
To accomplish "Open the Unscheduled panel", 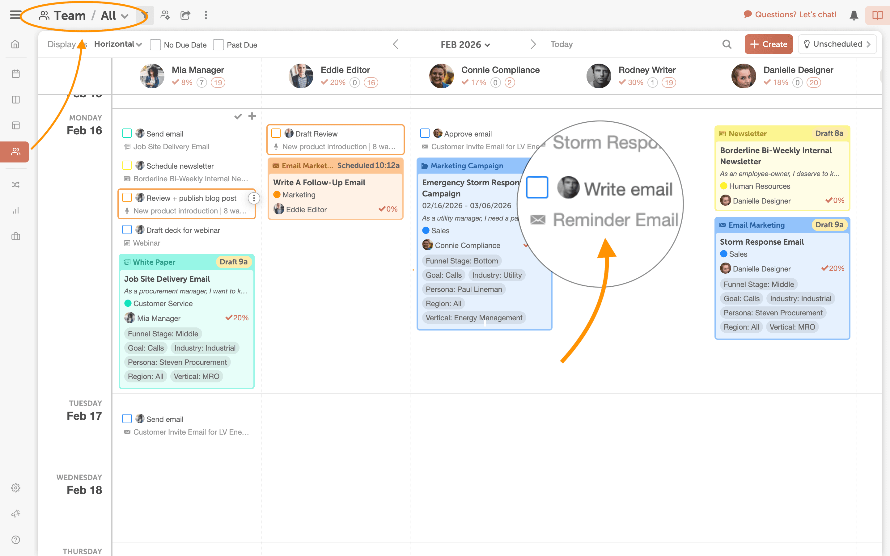I will click(x=837, y=44).
